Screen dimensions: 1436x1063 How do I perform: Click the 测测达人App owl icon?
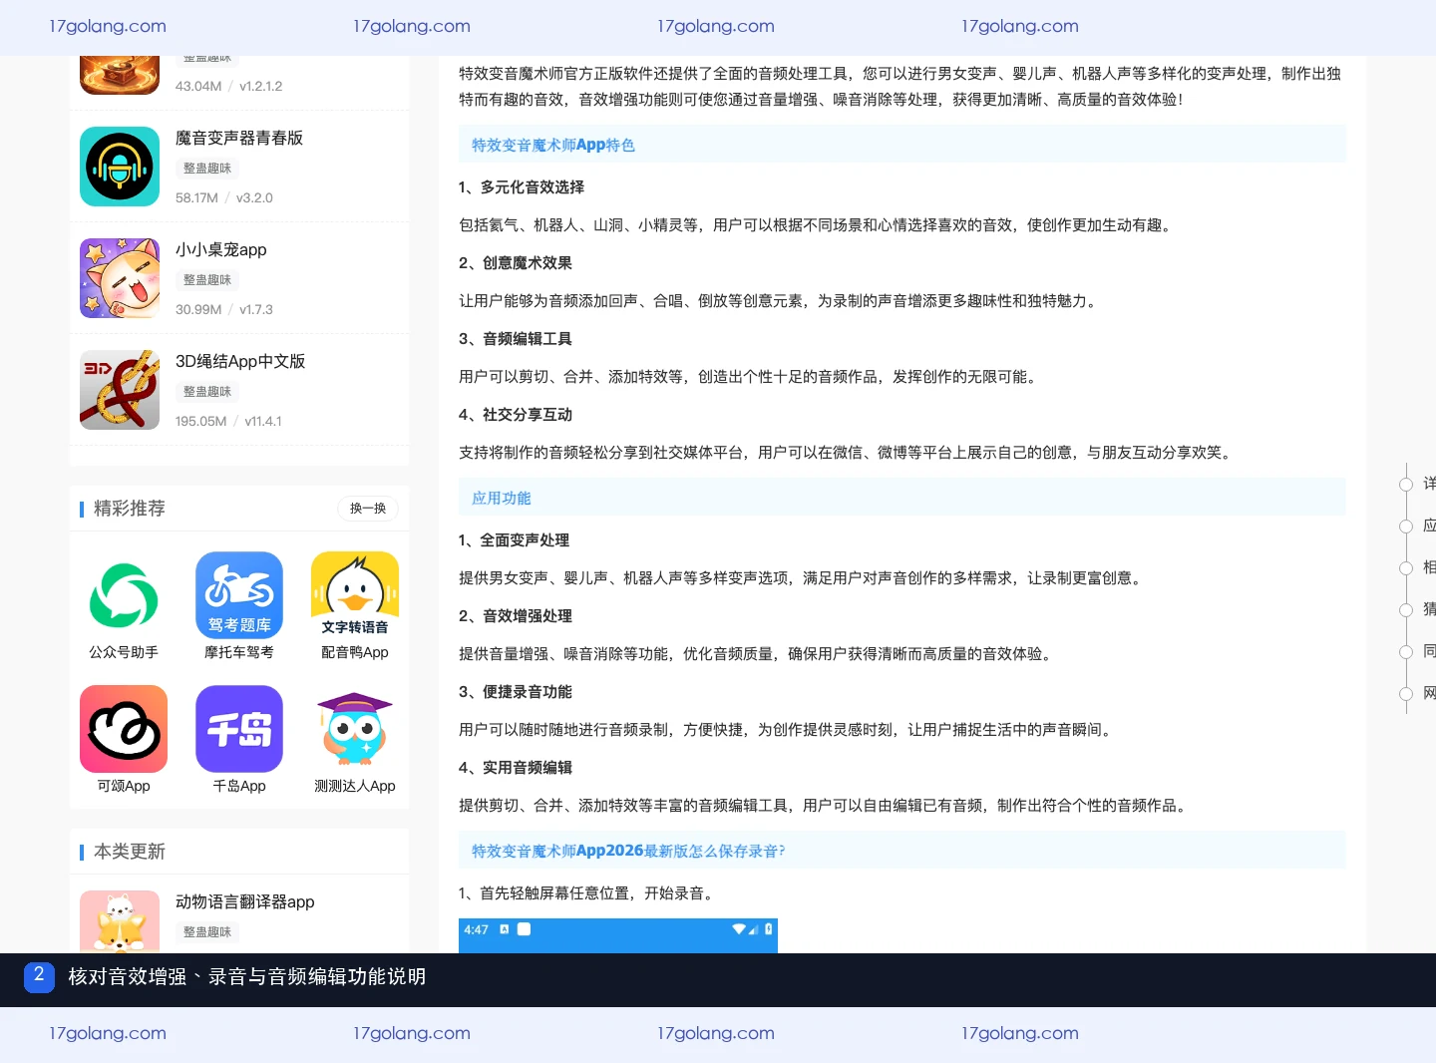[x=355, y=729]
